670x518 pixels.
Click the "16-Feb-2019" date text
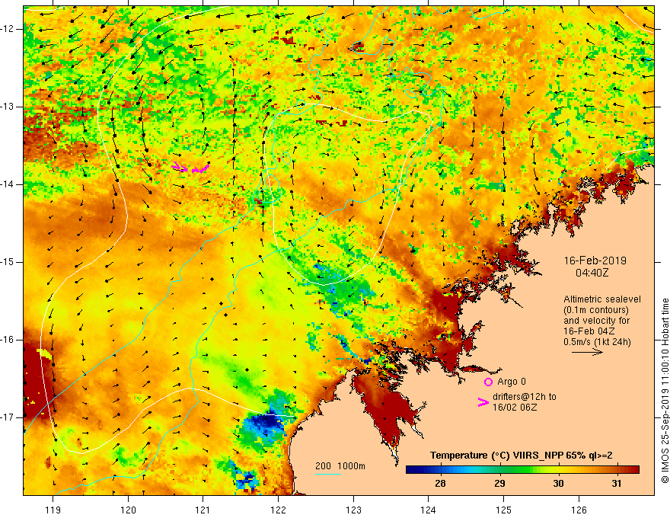click(595, 261)
